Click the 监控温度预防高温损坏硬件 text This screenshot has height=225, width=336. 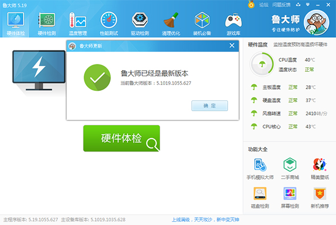pos(300,44)
